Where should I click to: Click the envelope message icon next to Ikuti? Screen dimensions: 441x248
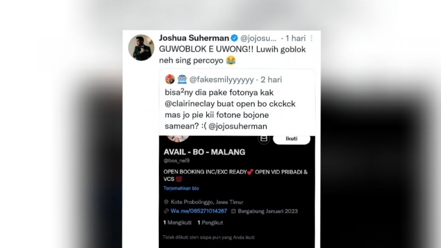(x=263, y=139)
